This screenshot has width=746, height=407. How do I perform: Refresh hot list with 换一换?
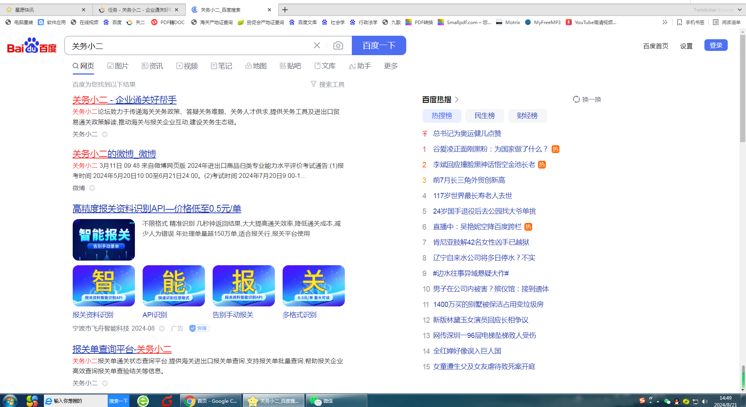click(x=587, y=99)
